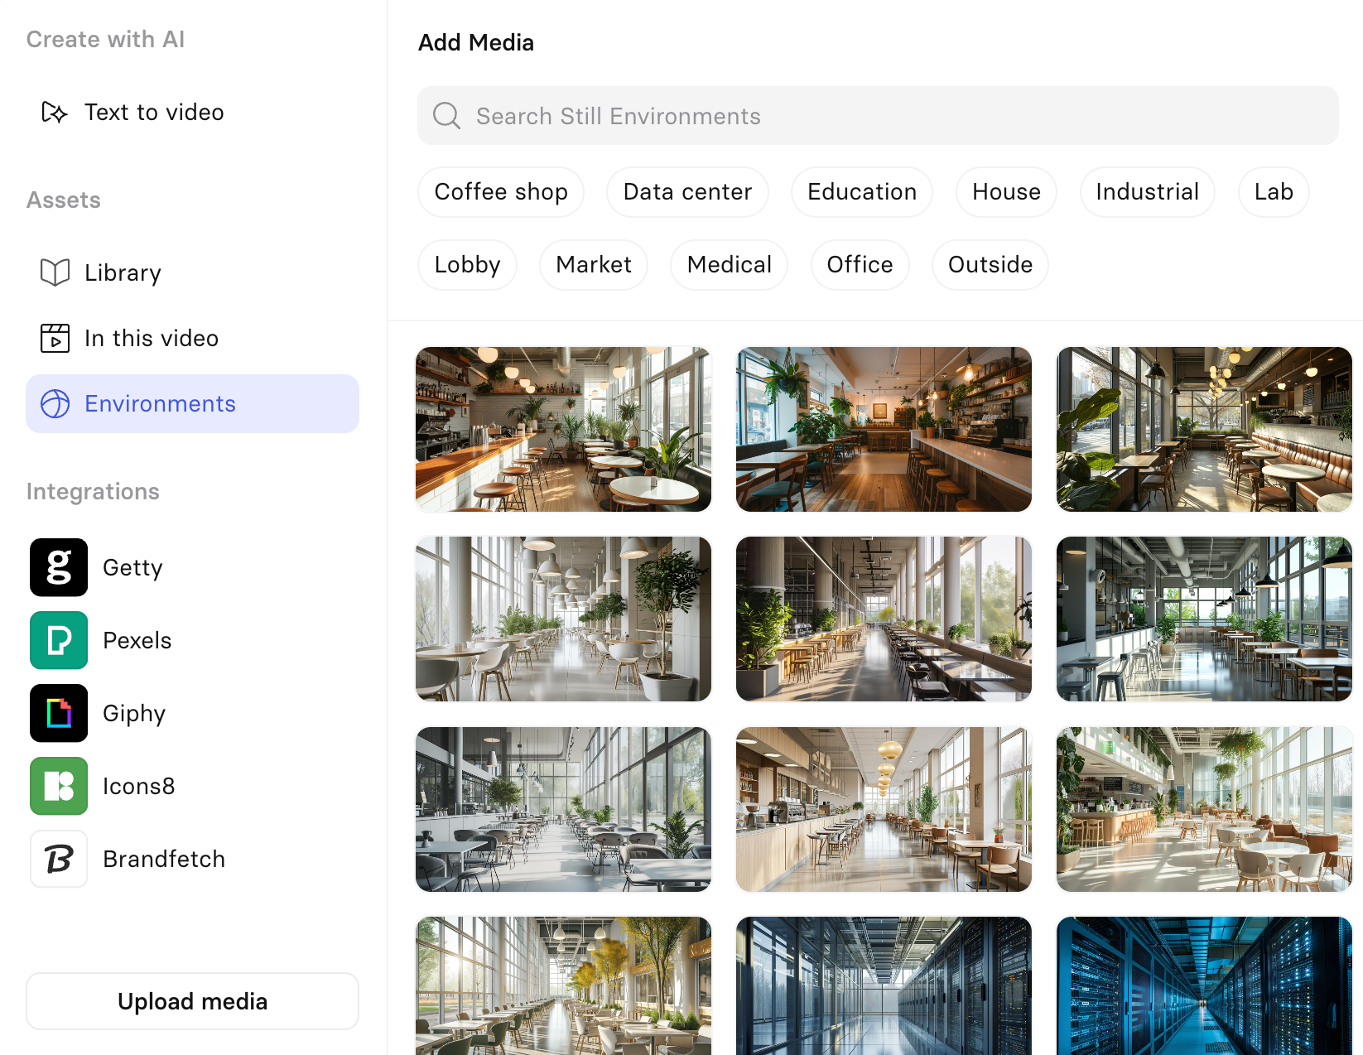Select cafe with long row of dark tables
The width and height of the screenshot is (1363, 1055).
884,619
